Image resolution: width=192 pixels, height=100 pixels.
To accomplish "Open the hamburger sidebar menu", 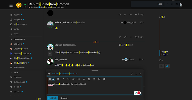I will 11,5.
